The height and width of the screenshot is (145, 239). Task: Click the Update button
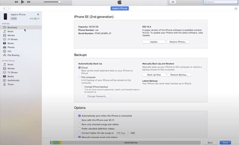coord(154,42)
